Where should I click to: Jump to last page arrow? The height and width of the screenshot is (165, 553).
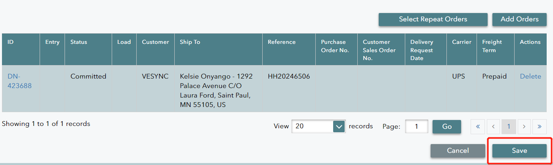tap(540, 127)
